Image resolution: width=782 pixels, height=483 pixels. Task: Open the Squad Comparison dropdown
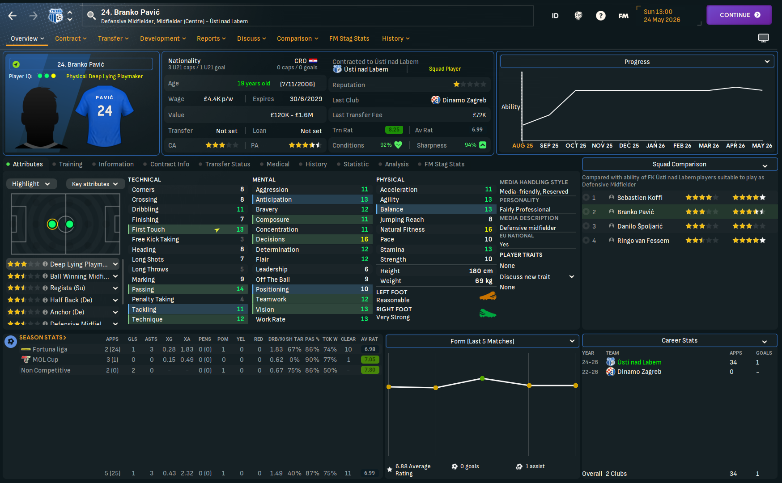point(680,164)
